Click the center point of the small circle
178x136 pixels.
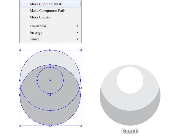tap(50, 80)
